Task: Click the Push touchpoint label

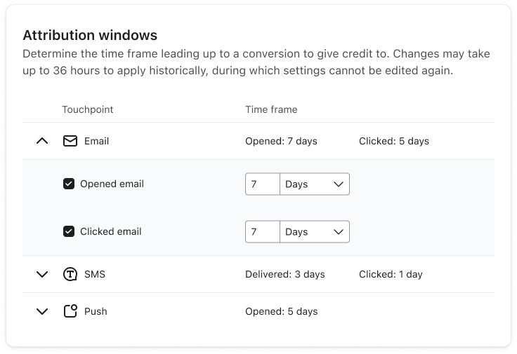Action: tap(96, 311)
